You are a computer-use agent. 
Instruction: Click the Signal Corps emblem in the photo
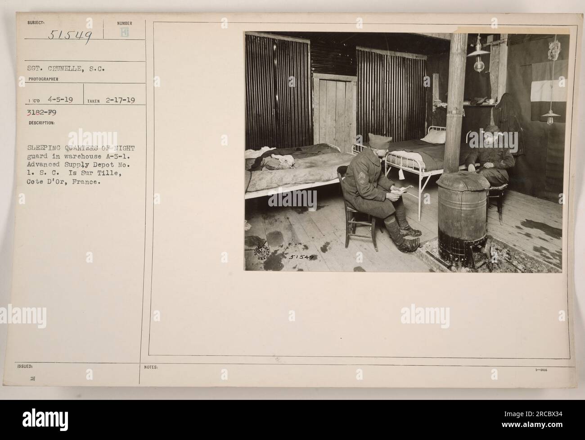pyautogui.click(x=263, y=253)
